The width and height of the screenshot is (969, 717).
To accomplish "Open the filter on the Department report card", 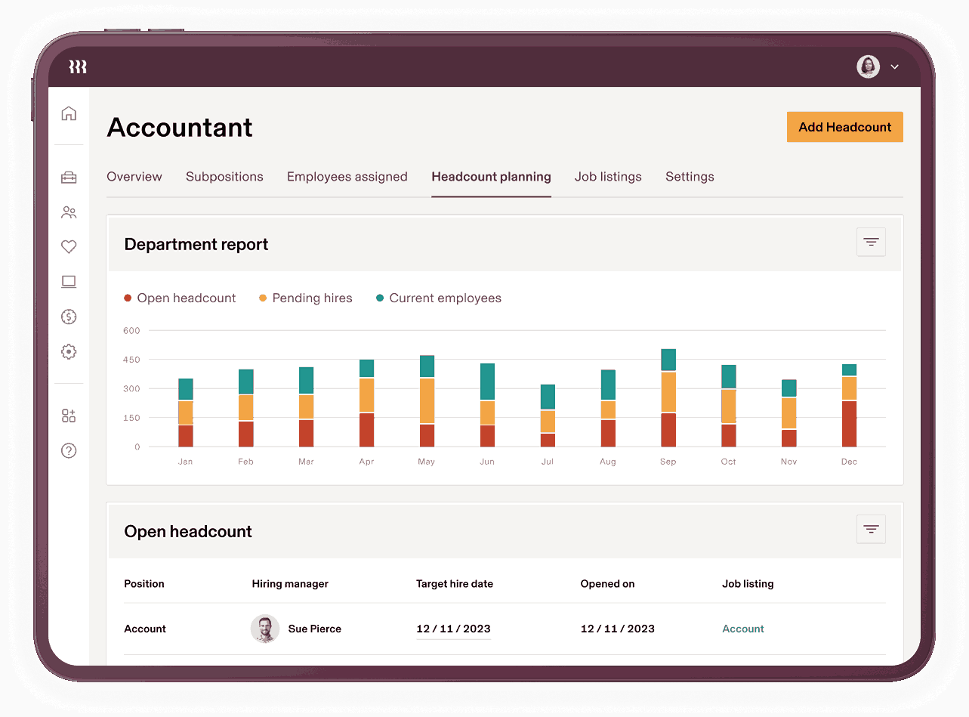I will pyautogui.click(x=871, y=242).
